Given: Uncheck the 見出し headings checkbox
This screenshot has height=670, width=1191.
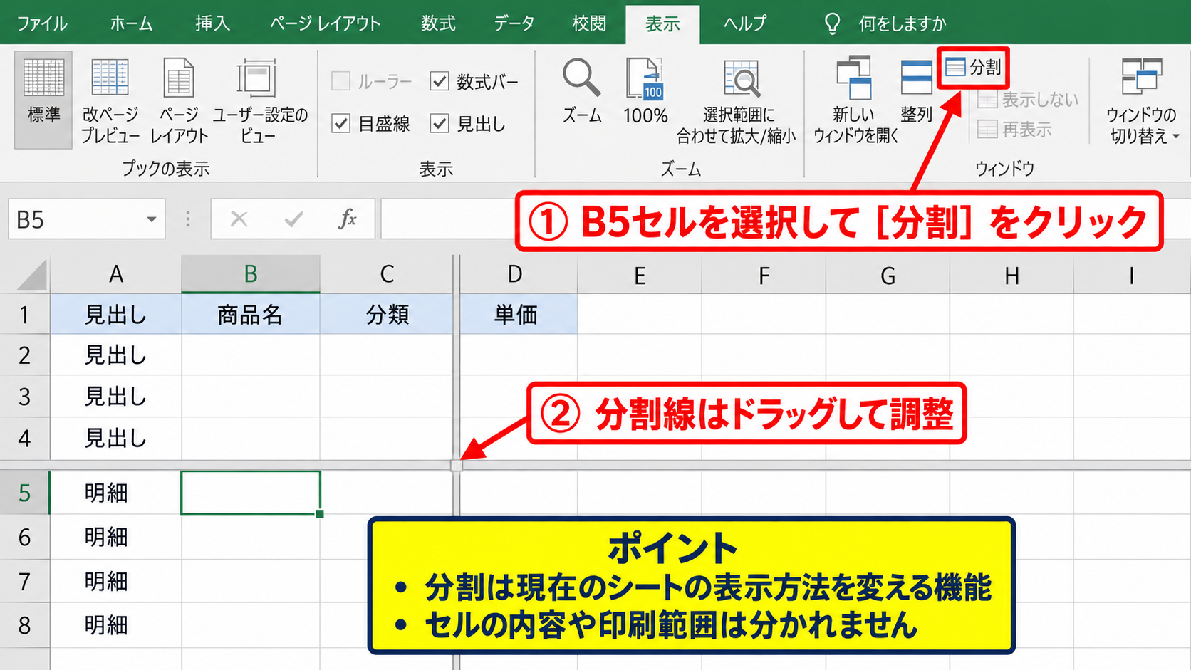Looking at the screenshot, I should pyautogui.click(x=440, y=124).
